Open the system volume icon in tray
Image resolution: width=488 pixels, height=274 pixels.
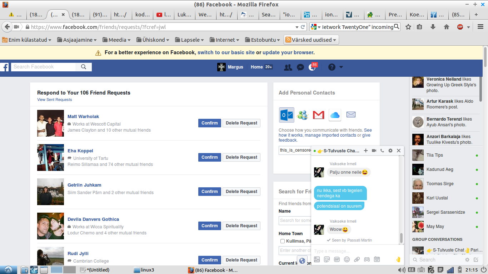402,270
